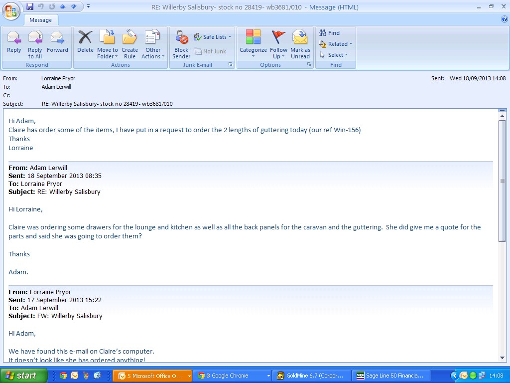The height and width of the screenshot is (383, 510).
Task: Click the recipient name Adam Lerwill
Action: (x=56, y=87)
